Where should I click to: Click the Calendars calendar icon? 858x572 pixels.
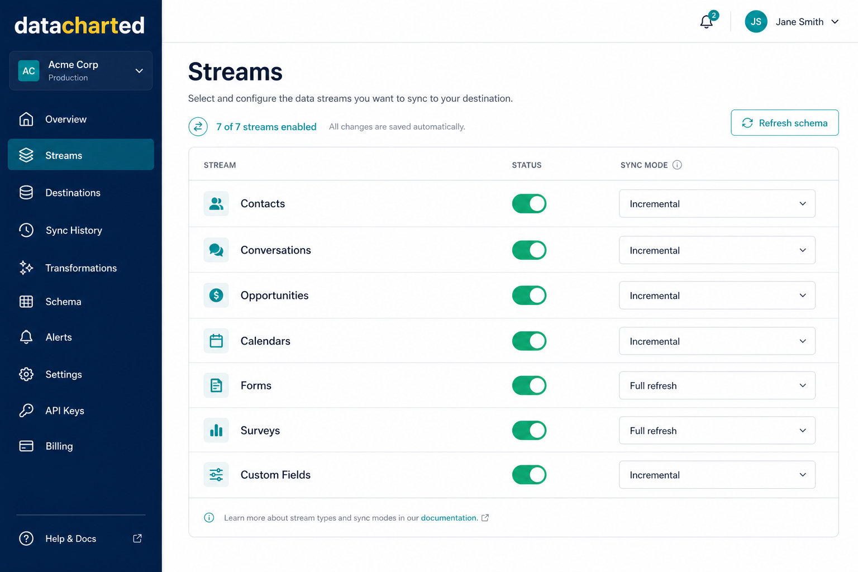click(x=216, y=341)
